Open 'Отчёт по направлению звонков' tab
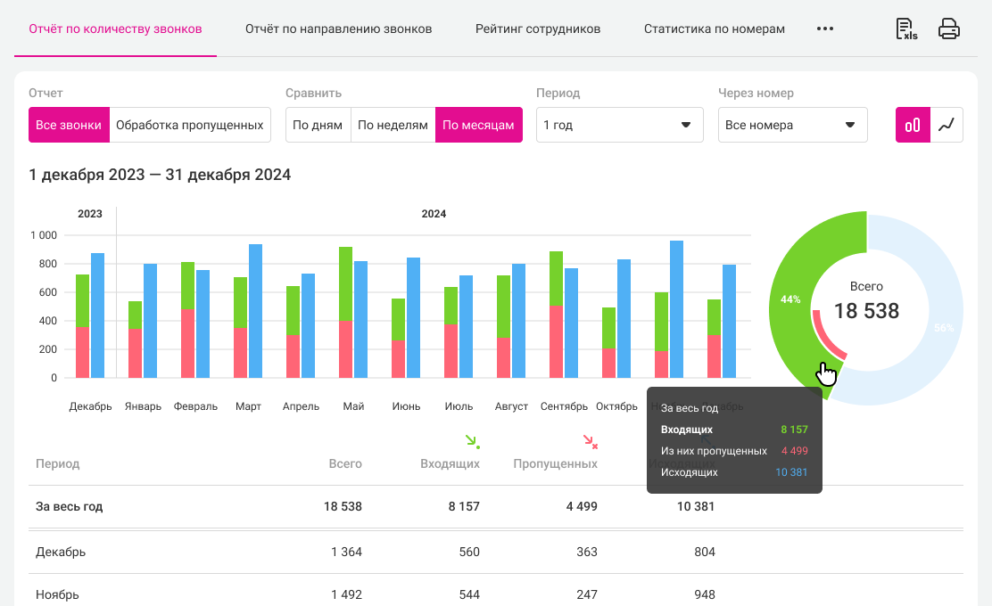The height and width of the screenshot is (606, 992). (x=338, y=29)
